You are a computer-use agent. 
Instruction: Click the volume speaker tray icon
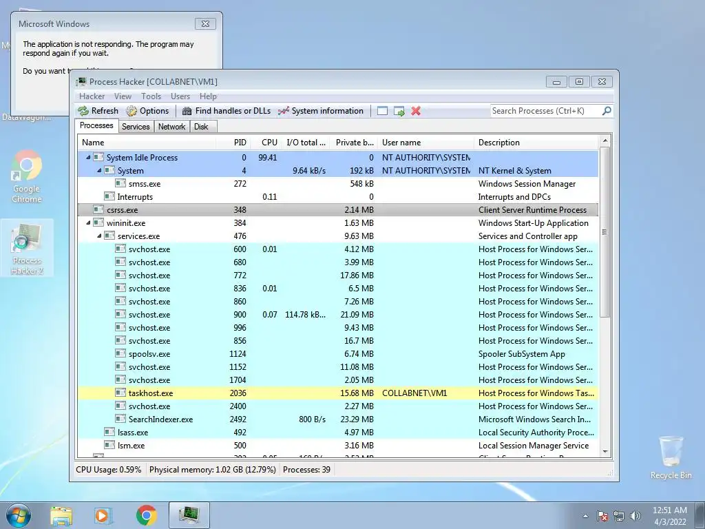pyautogui.click(x=635, y=516)
